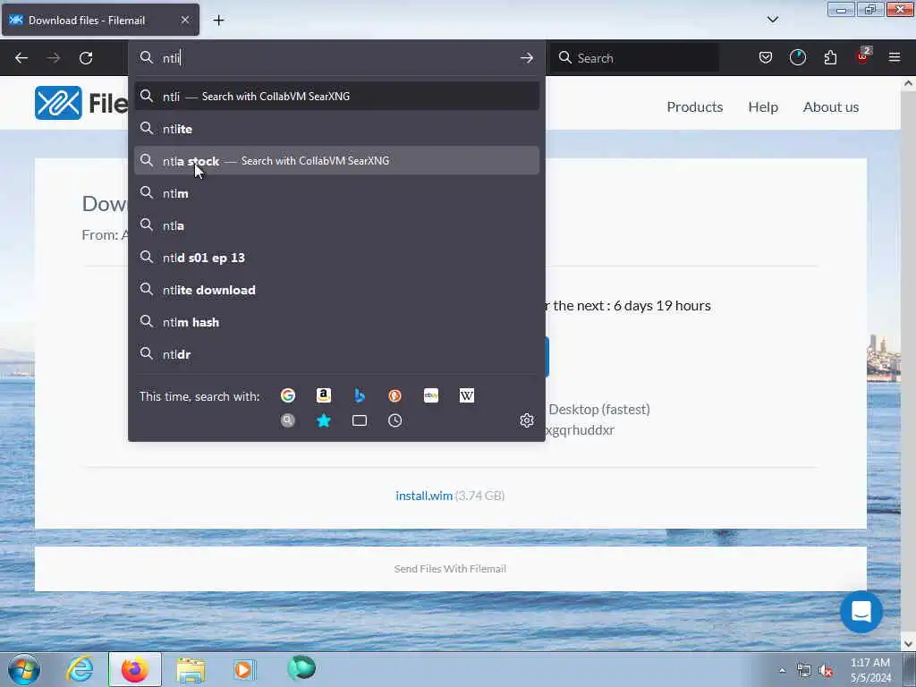Click the network tray icon
Image resolution: width=916 pixels, height=687 pixels.
click(804, 671)
